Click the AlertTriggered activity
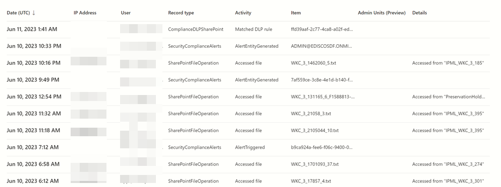Image resolution: width=501 pixels, height=187 pixels. [x=250, y=147]
